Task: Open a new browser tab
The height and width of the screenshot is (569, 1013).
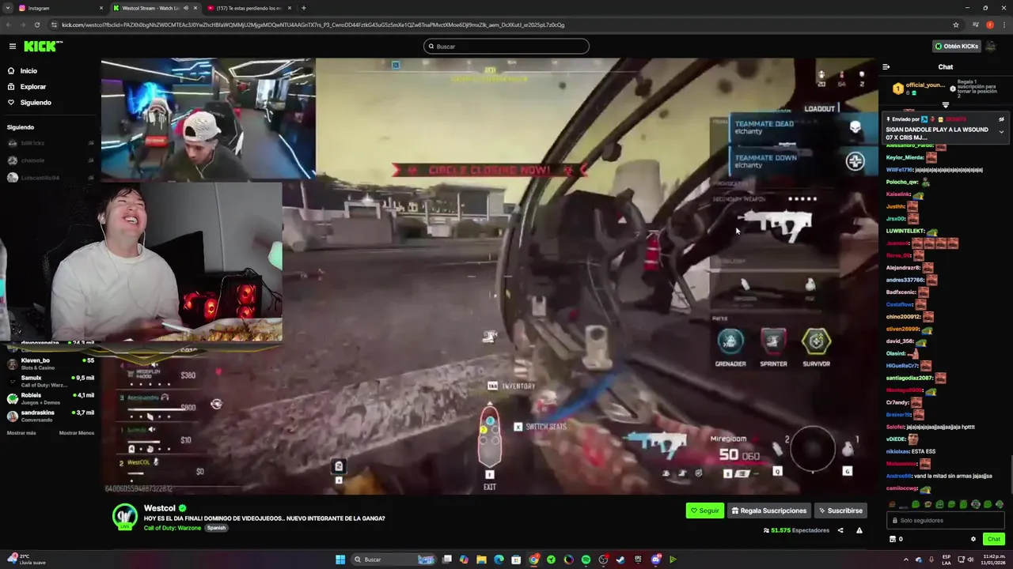Action: click(303, 8)
